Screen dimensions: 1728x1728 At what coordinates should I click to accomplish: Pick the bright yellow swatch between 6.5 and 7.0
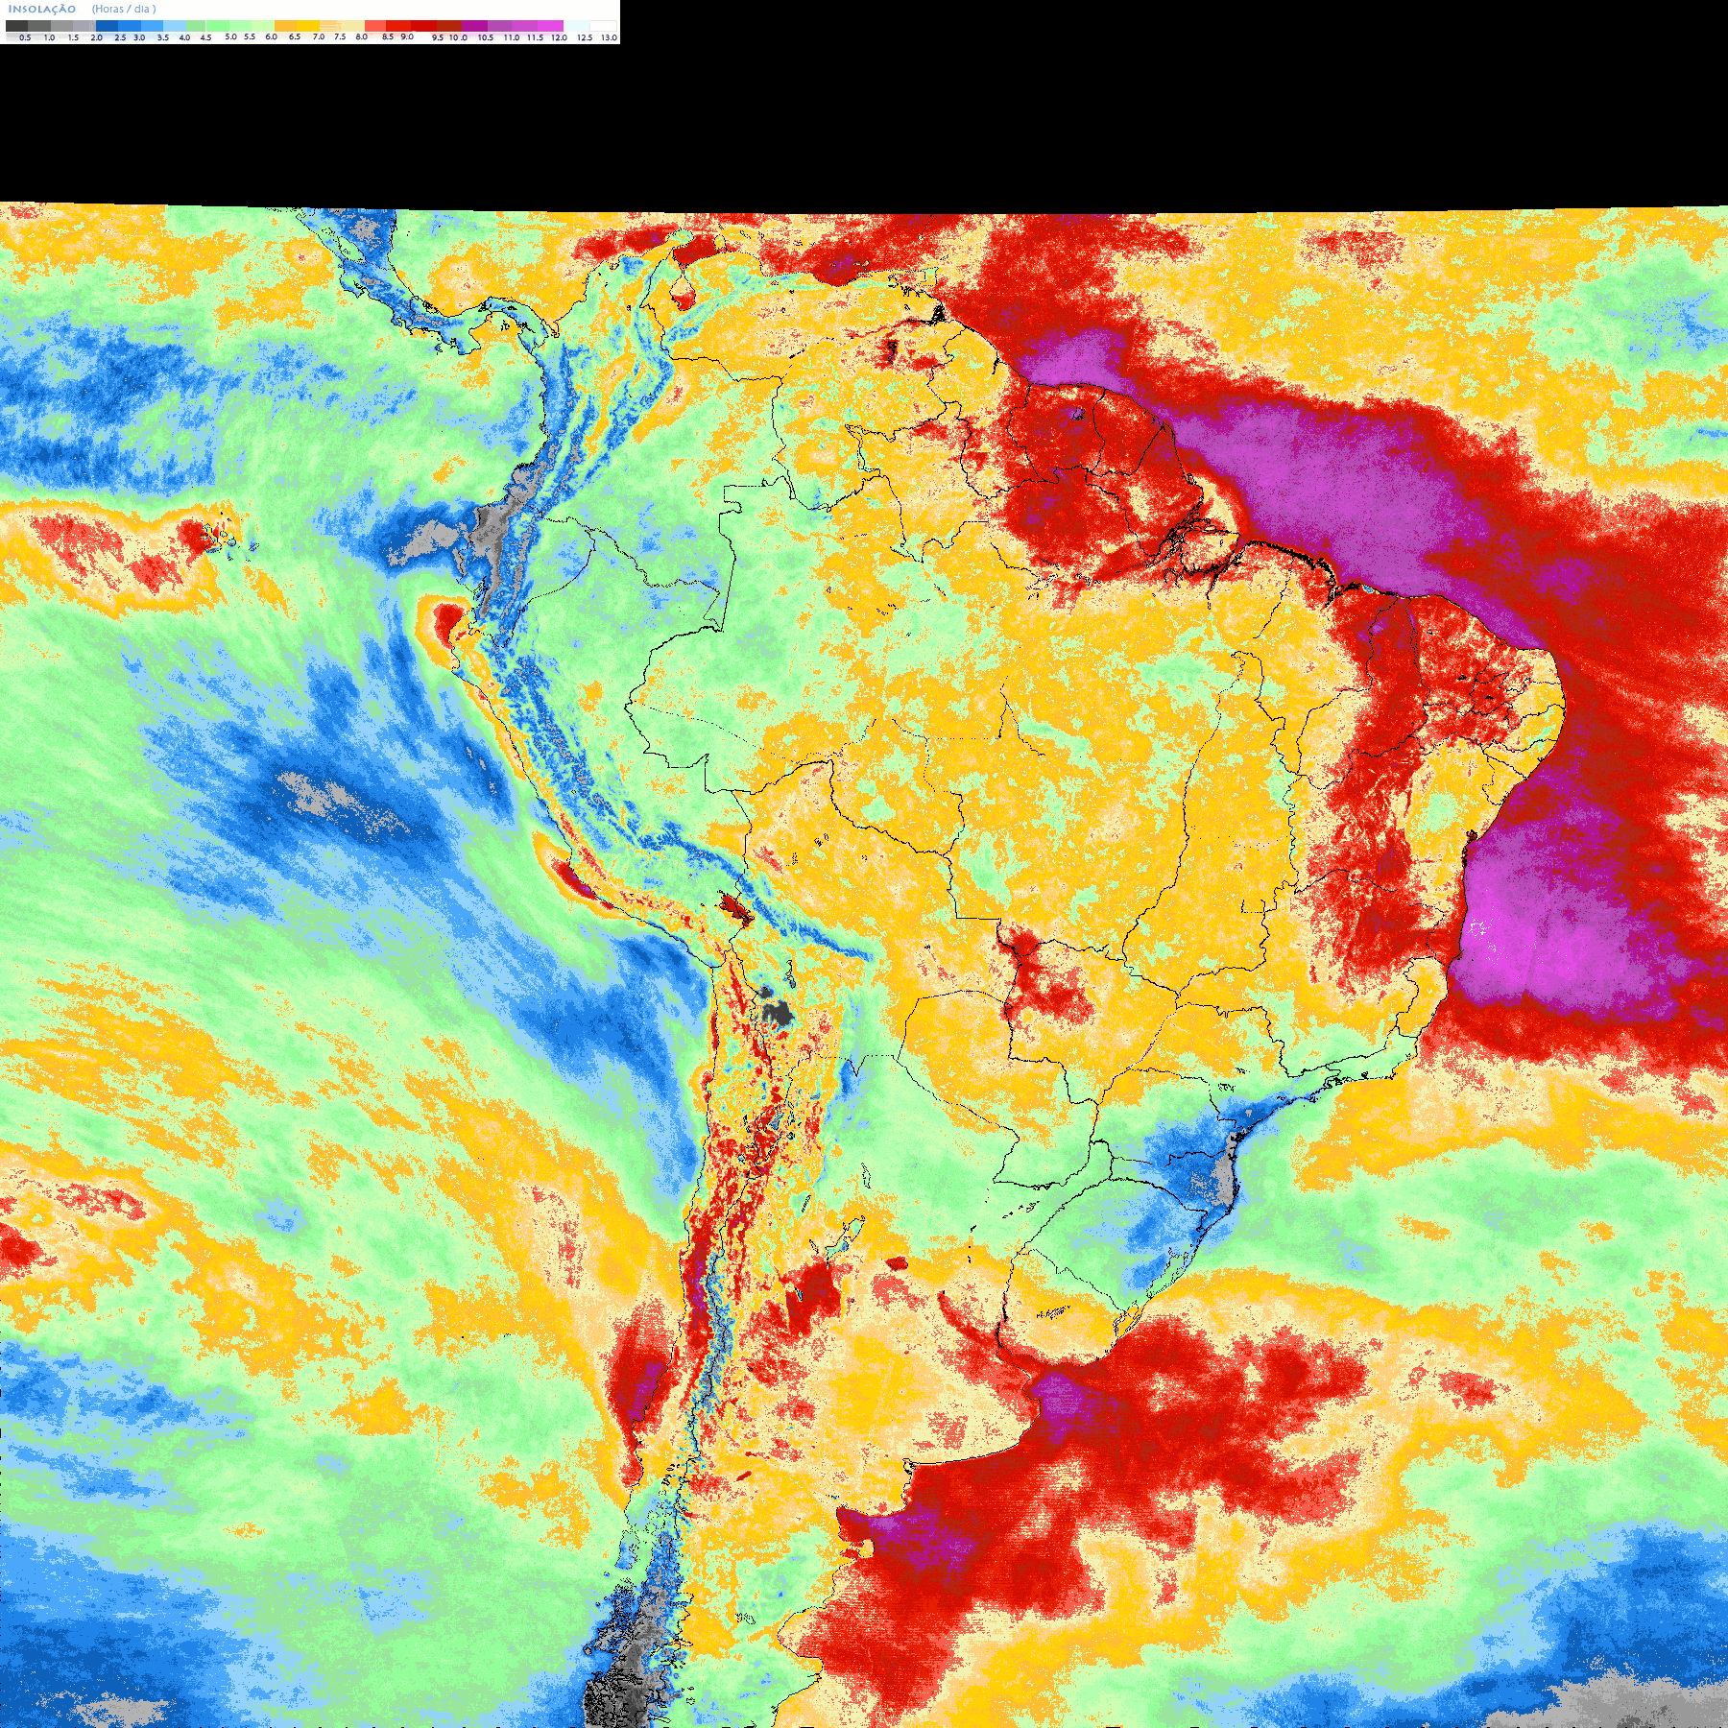308,26
